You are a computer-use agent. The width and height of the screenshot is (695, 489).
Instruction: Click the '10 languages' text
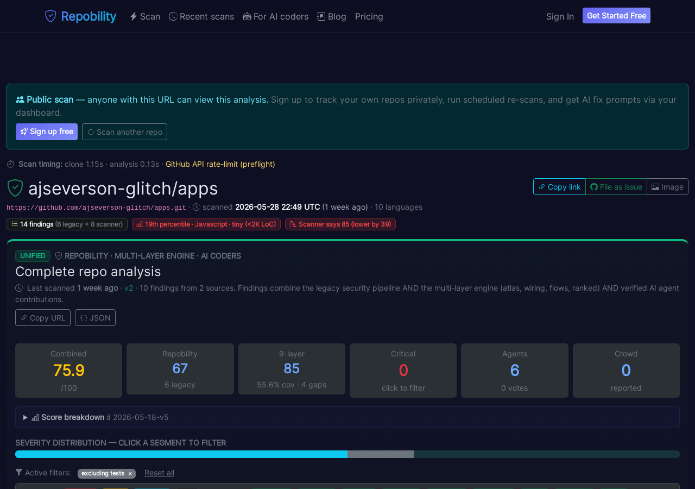[x=399, y=207]
